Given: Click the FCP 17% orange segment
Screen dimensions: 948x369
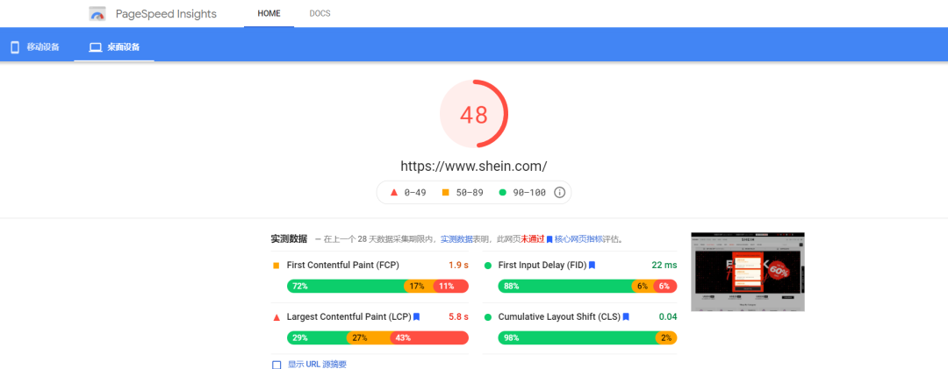Looking at the screenshot, I should [419, 287].
